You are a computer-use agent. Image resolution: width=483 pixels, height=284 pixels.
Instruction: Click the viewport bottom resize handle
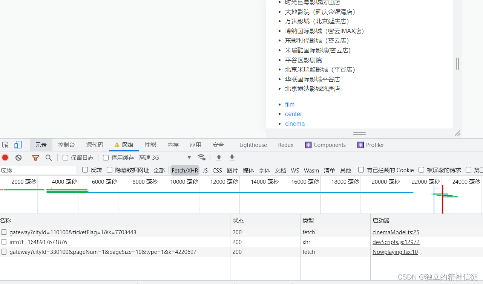tap(359, 133)
